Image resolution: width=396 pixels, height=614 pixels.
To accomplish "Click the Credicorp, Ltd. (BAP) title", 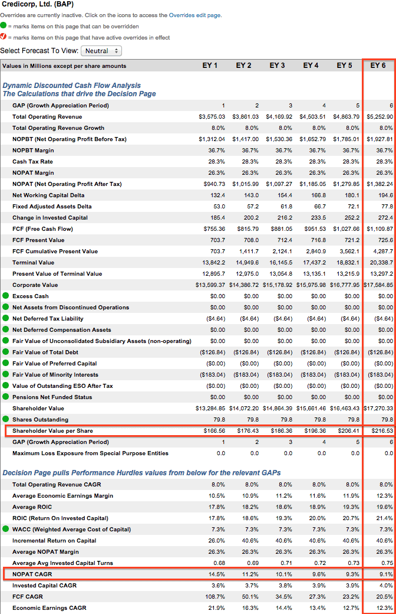I will click(37, 4).
